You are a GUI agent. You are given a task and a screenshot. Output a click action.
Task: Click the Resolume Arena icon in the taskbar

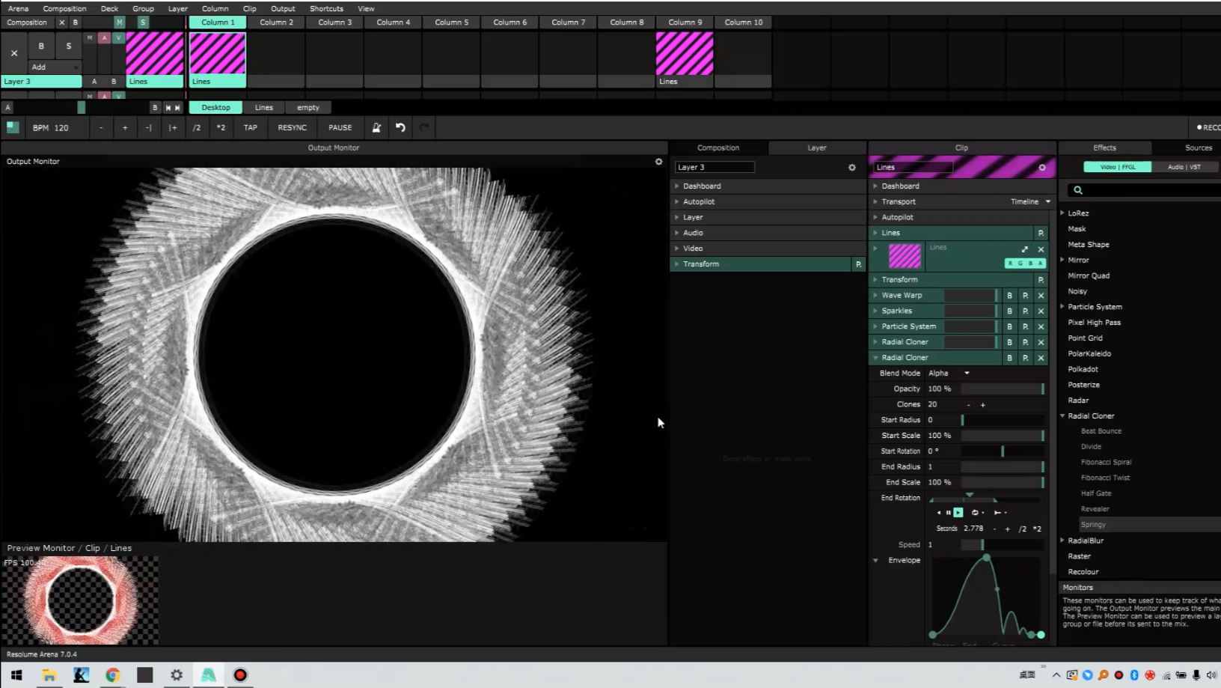(x=209, y=675)
